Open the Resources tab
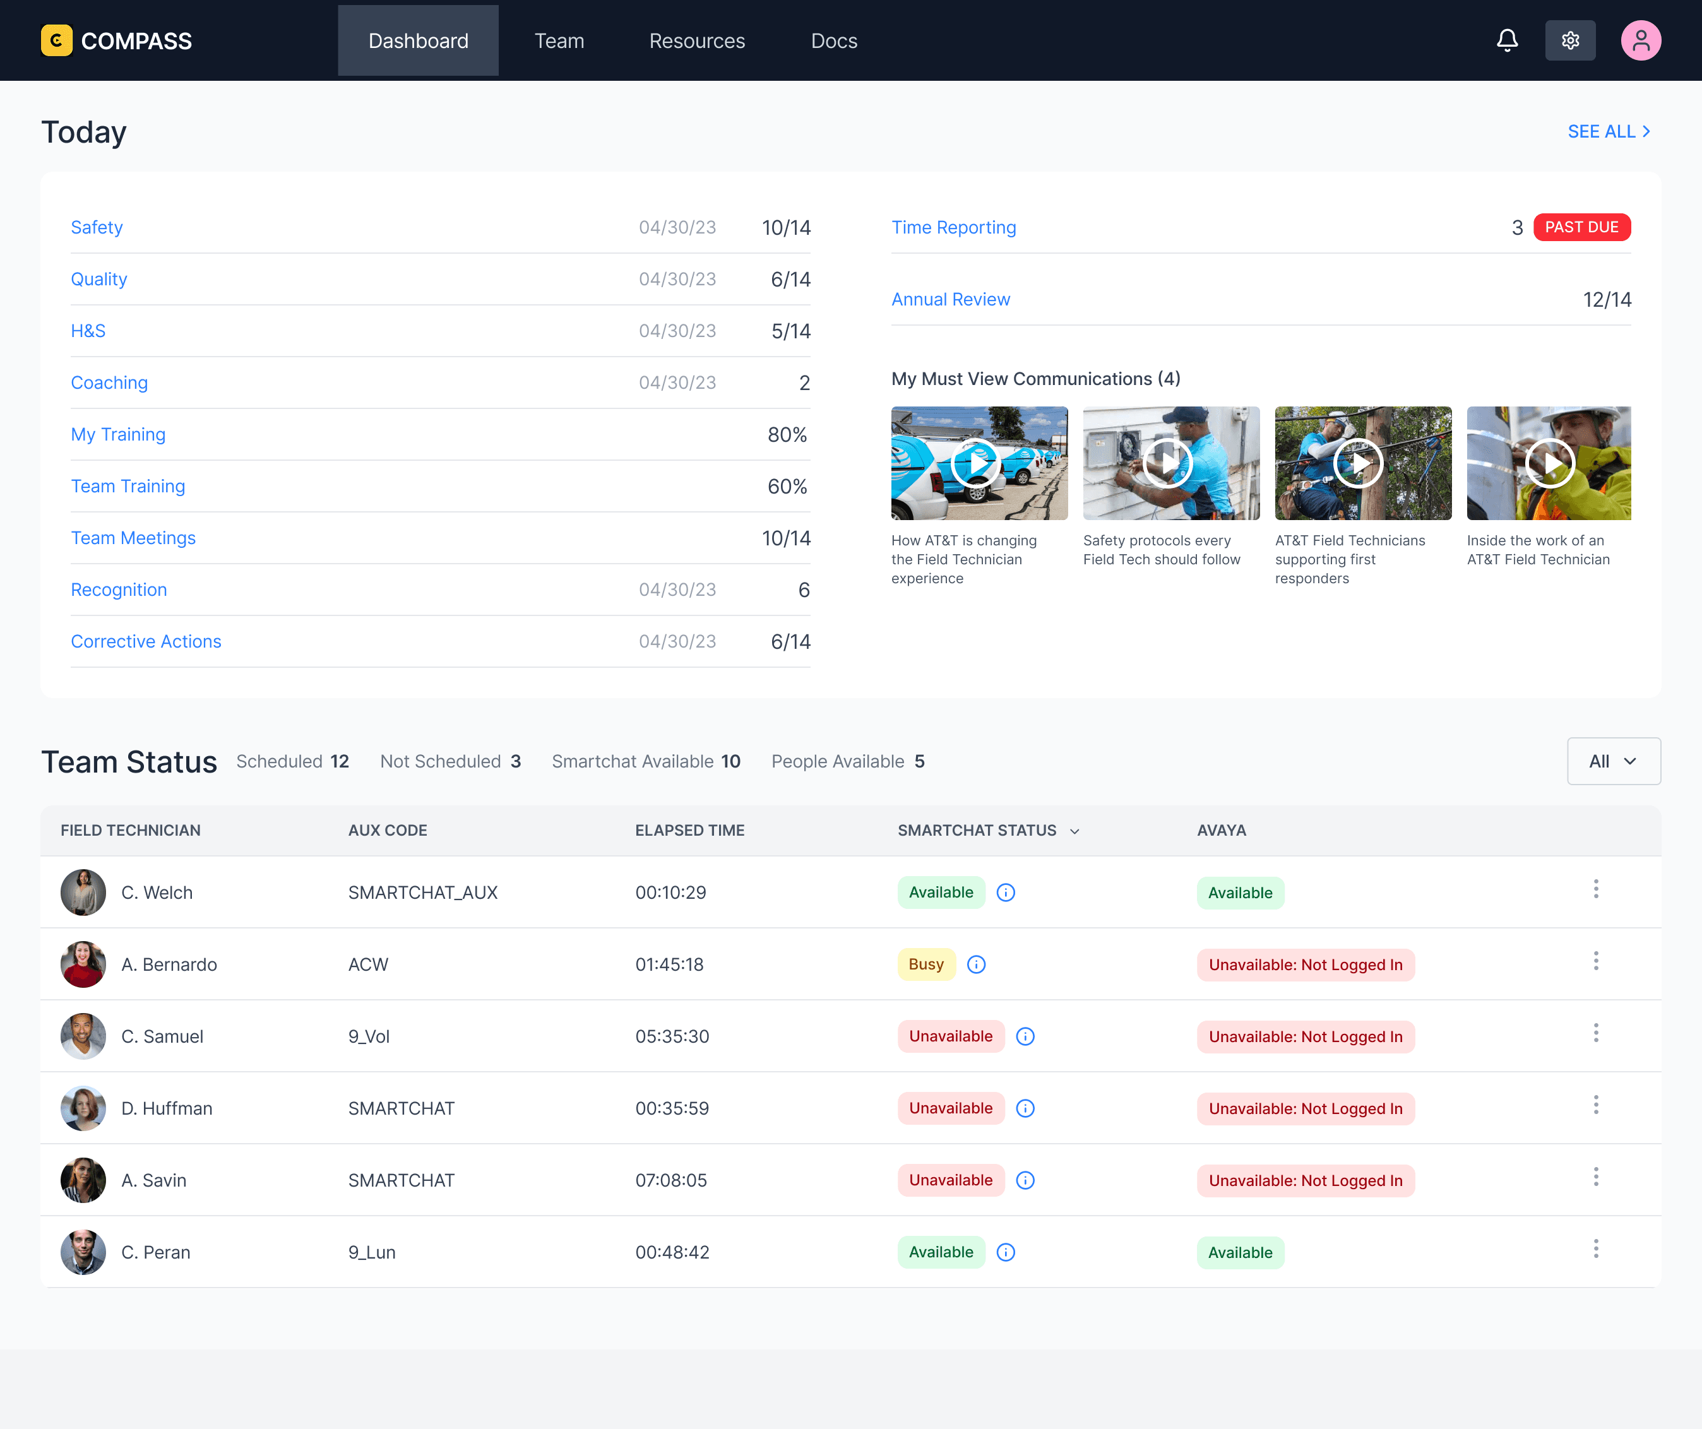The height and width of the screenshot is (1429, 1702). pyautogui.click(x=697, y=40)
